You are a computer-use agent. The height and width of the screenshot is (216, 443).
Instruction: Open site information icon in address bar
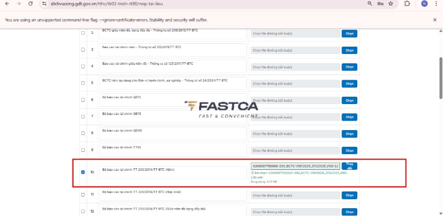[x=44, y=3]
